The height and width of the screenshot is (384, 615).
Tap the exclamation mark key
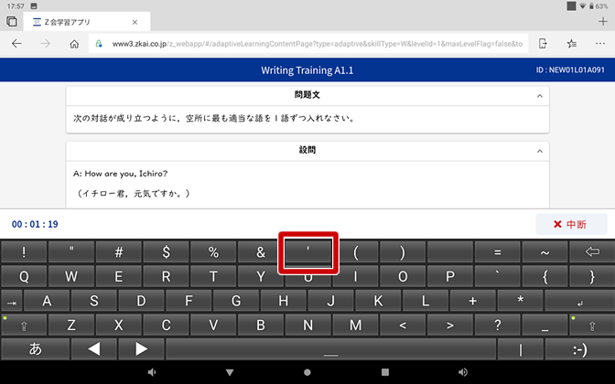coord(24,252)
